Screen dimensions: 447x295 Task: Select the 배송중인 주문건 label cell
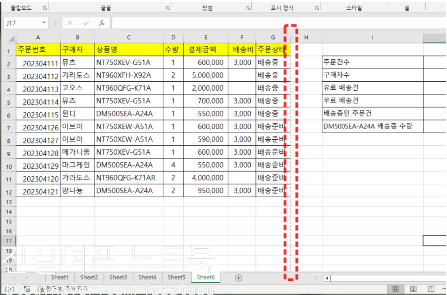coord(372,114)
